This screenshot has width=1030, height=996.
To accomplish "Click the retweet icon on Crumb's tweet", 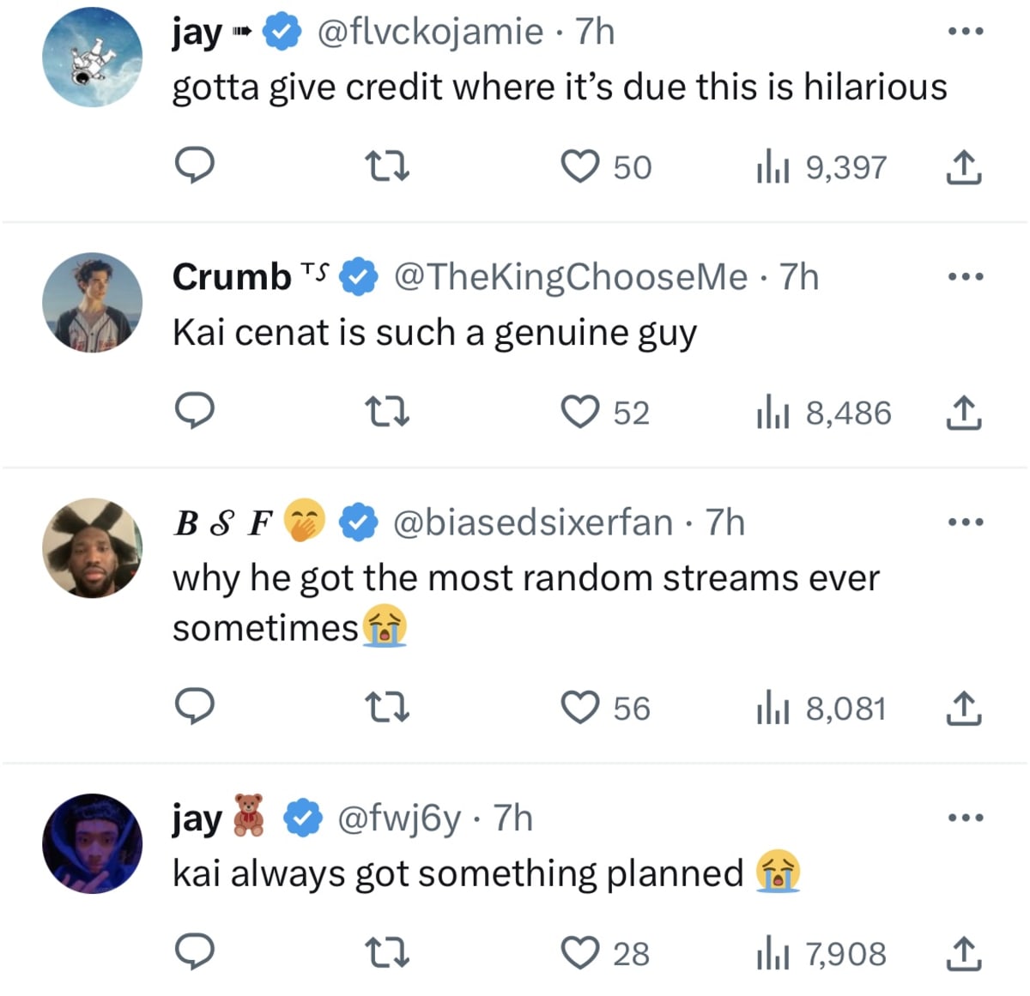I will (386, 413).
